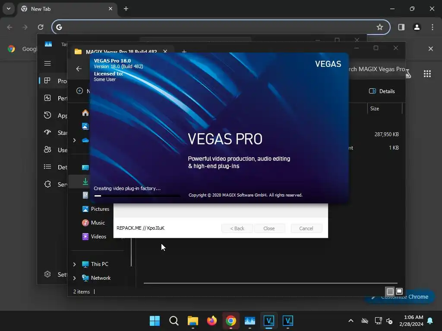Open Chrome three-dot menu
This screenshot has height=331, width=442.
(433, 27)
